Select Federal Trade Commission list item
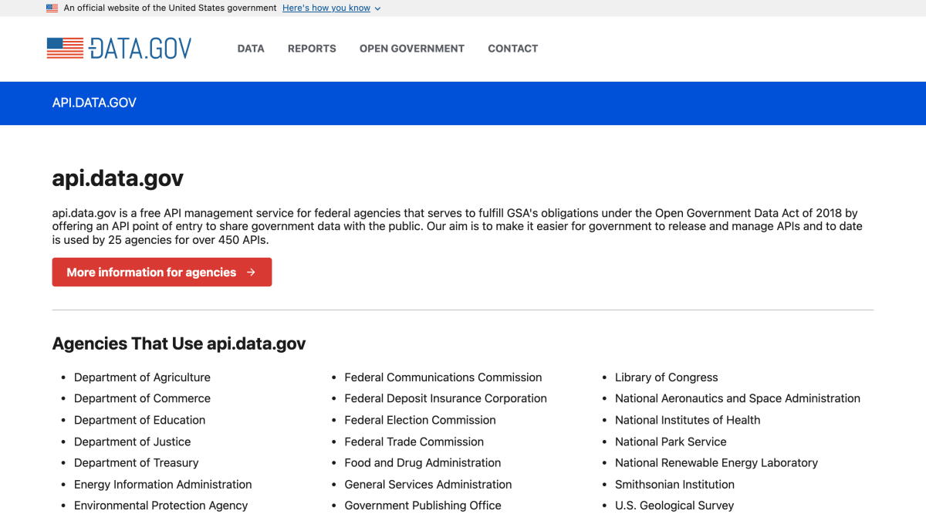 (414, 441)
